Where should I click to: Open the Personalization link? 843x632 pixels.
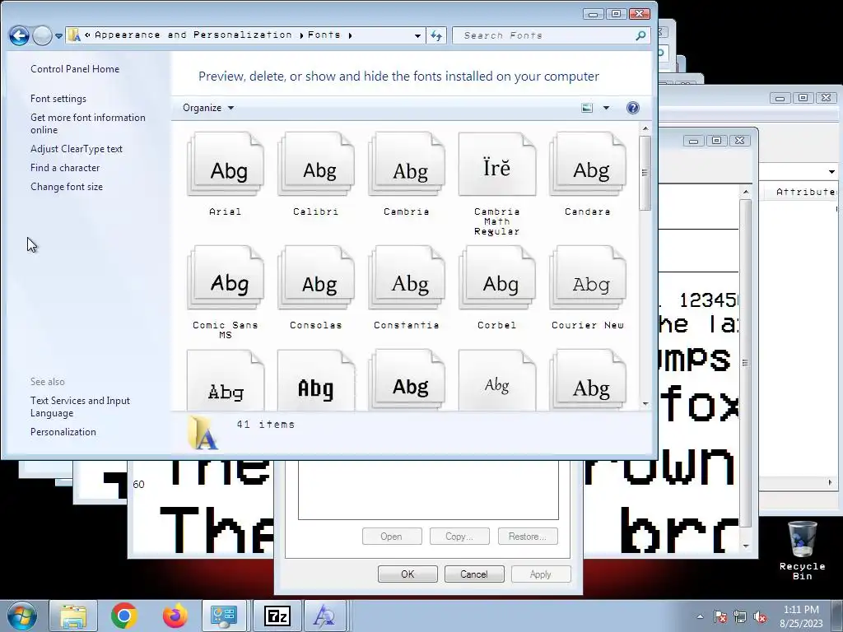[x=63, y=432]
